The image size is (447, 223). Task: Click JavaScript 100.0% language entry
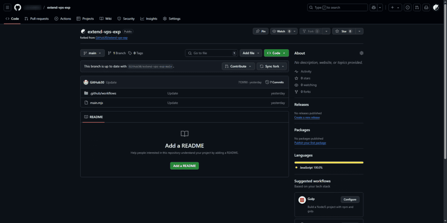pos(309,168)
